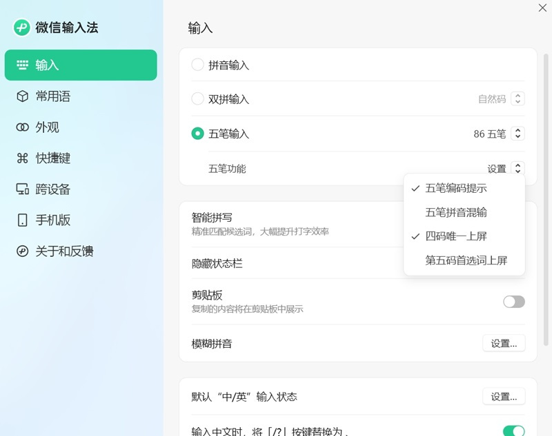The height and width of the screenshot is (436, 552).
Task: Open the 输入 settings via keyboard icon
Action: click(22, 65)
